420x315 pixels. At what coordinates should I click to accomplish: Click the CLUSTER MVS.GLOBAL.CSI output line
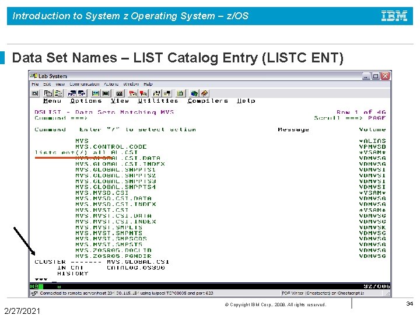101,262
